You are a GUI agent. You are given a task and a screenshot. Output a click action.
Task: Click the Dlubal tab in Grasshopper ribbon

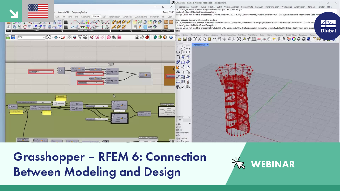[x=96, y=16]
